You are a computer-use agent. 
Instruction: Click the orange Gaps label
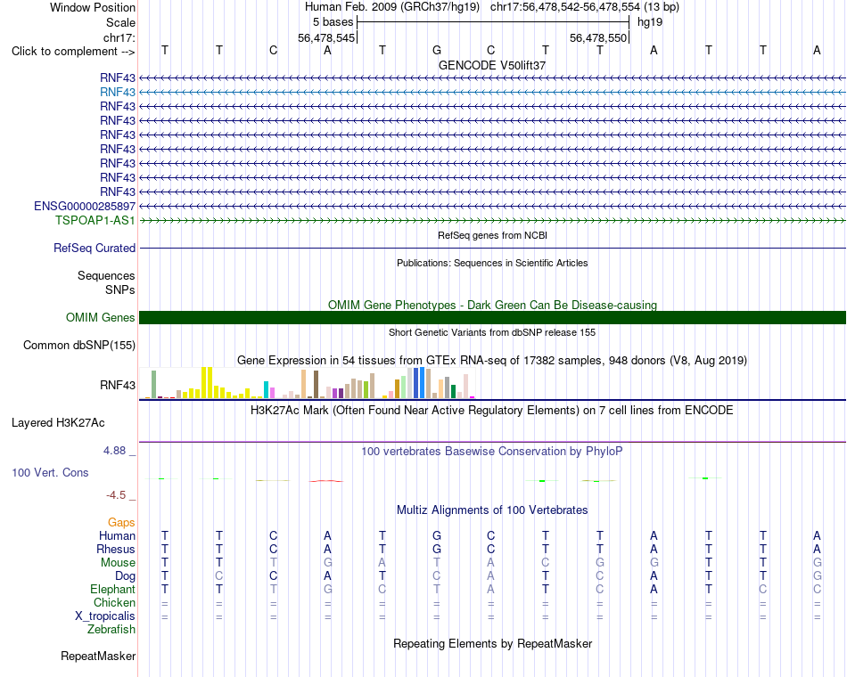coord(121,522)
